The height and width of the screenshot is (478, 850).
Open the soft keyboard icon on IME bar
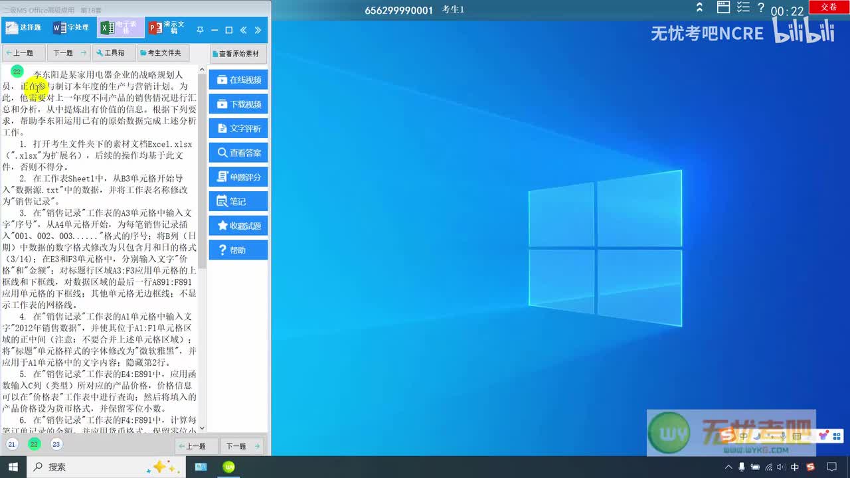click(798, 436)
